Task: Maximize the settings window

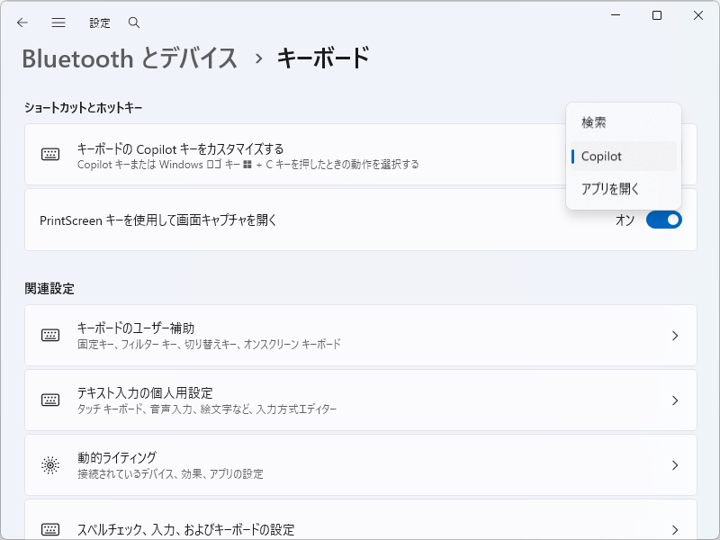Action: click(x=657, y=15)
